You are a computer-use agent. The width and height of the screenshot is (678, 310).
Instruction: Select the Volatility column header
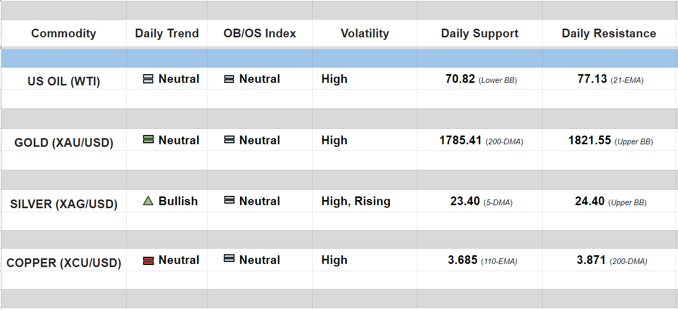(365, 34)
